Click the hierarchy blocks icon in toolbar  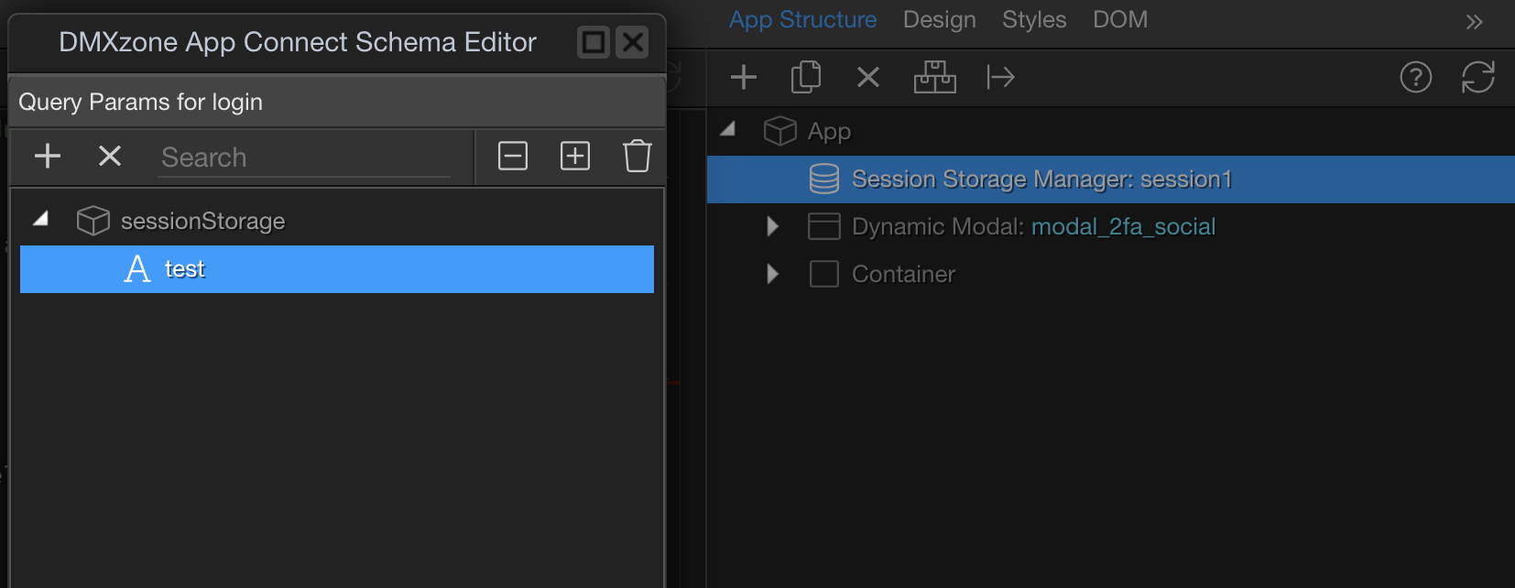tap(934, 78)
